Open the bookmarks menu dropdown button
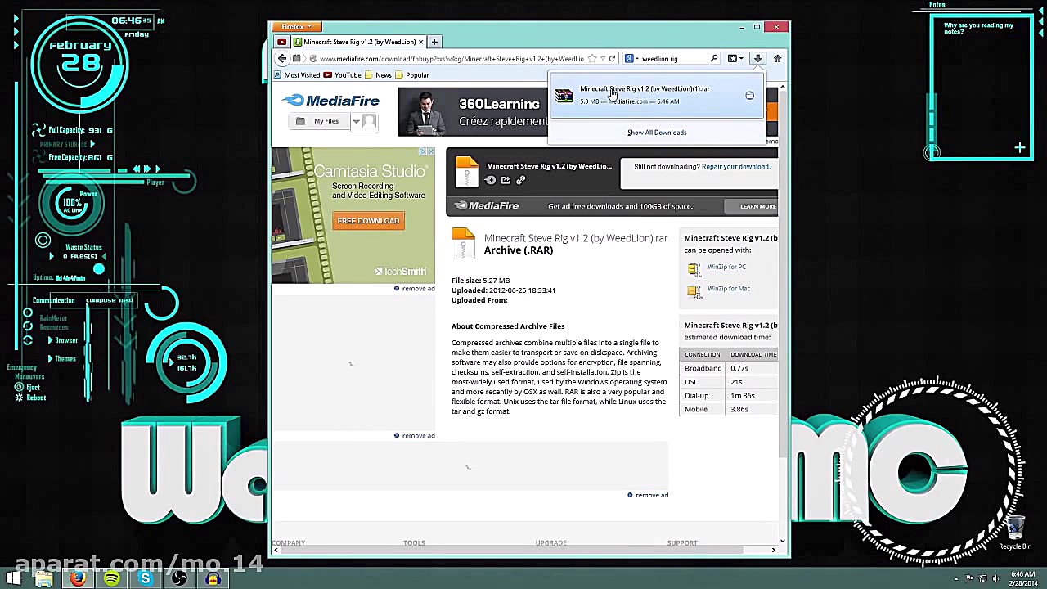 [x=735, y=59]
